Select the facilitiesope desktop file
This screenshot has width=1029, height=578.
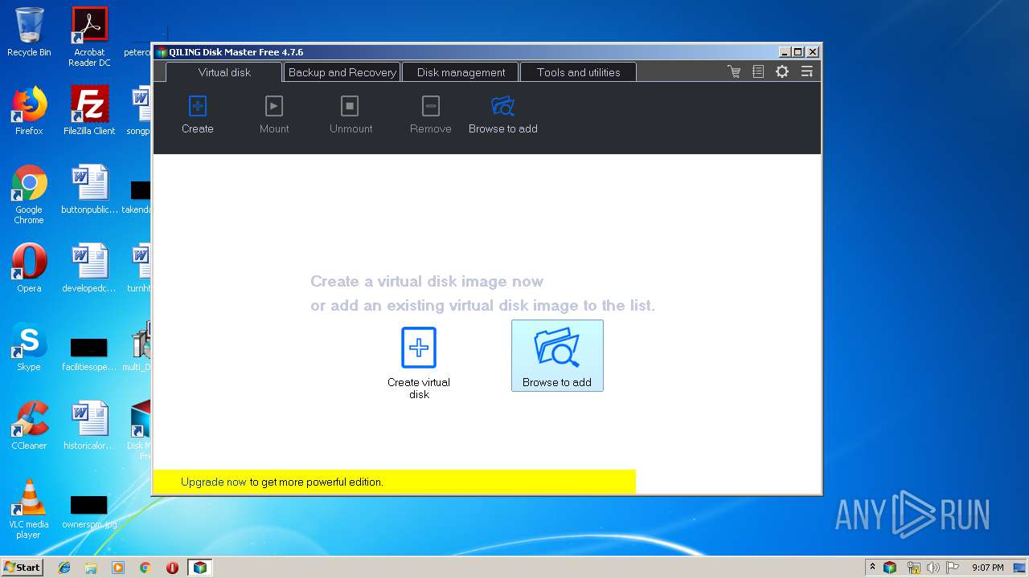[x=89, y=355]
